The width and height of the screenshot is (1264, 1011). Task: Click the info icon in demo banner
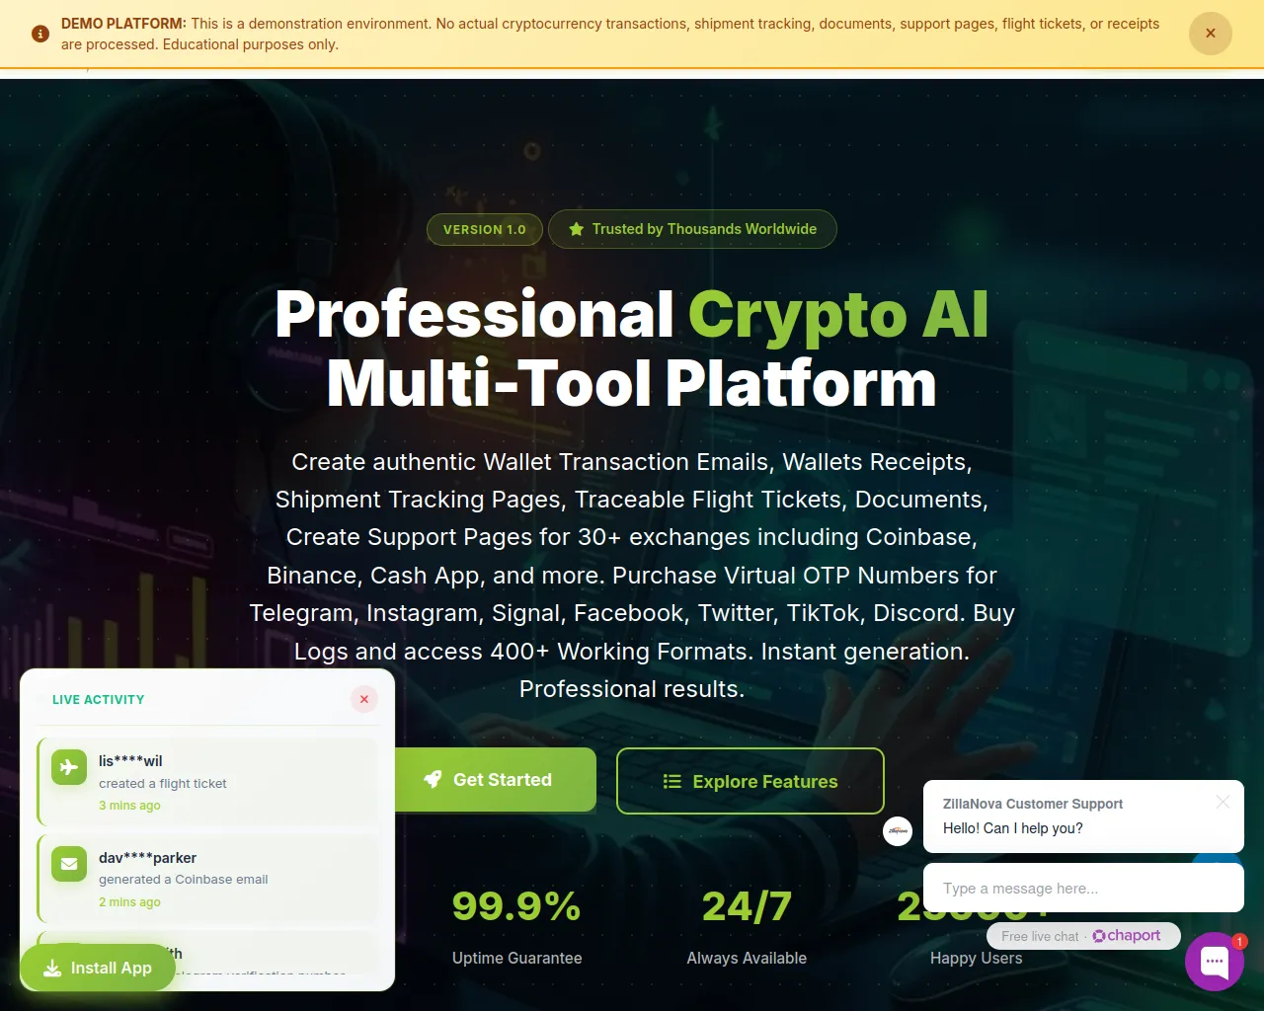(x=40, y=34)
